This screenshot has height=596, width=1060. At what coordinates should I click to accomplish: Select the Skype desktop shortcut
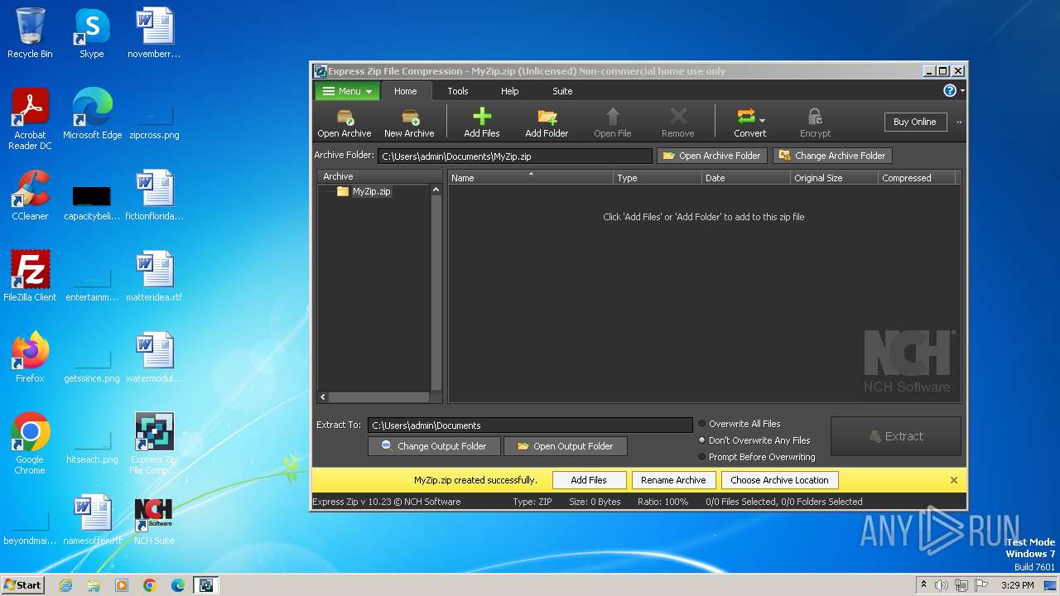point(92,34)
